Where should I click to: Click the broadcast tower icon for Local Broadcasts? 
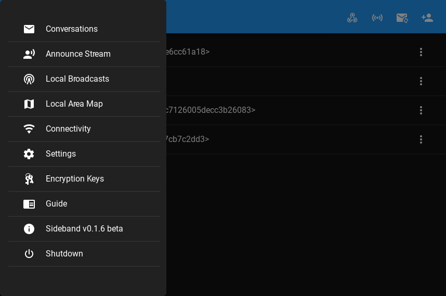pos(29,79)
